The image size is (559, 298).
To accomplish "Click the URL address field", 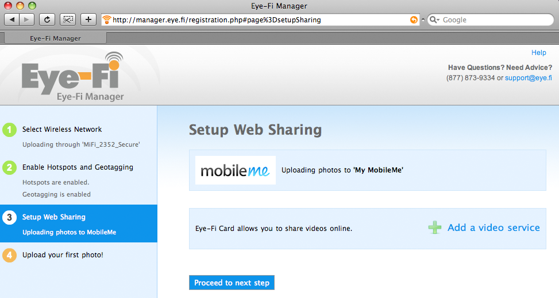I will point(260,20).
